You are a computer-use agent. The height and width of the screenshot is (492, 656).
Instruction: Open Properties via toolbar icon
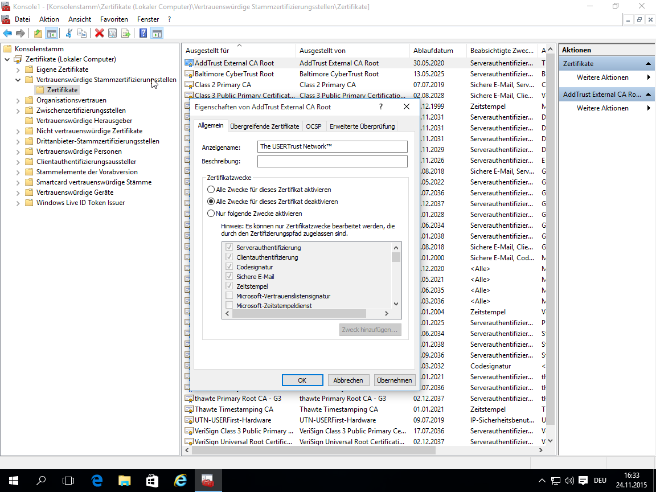(112, 33)
